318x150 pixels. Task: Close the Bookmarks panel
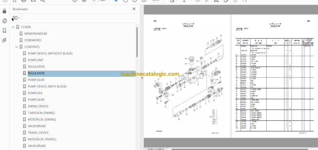coord(134,9)
